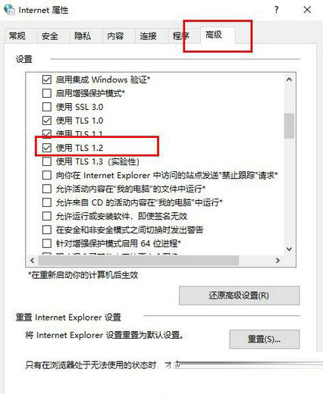Enable the 使用 SSL 3.0 checkbox
323x394 pixels.
coord(47,107)
